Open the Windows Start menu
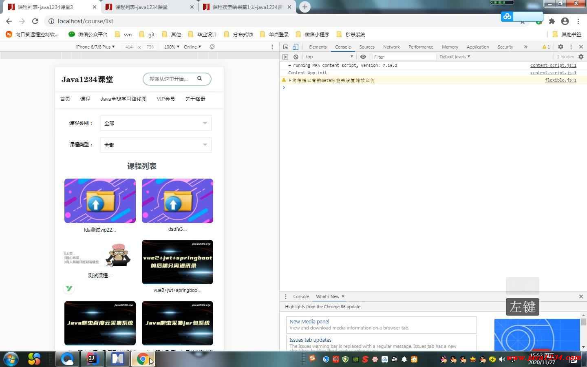 click(x=11, y=359)
